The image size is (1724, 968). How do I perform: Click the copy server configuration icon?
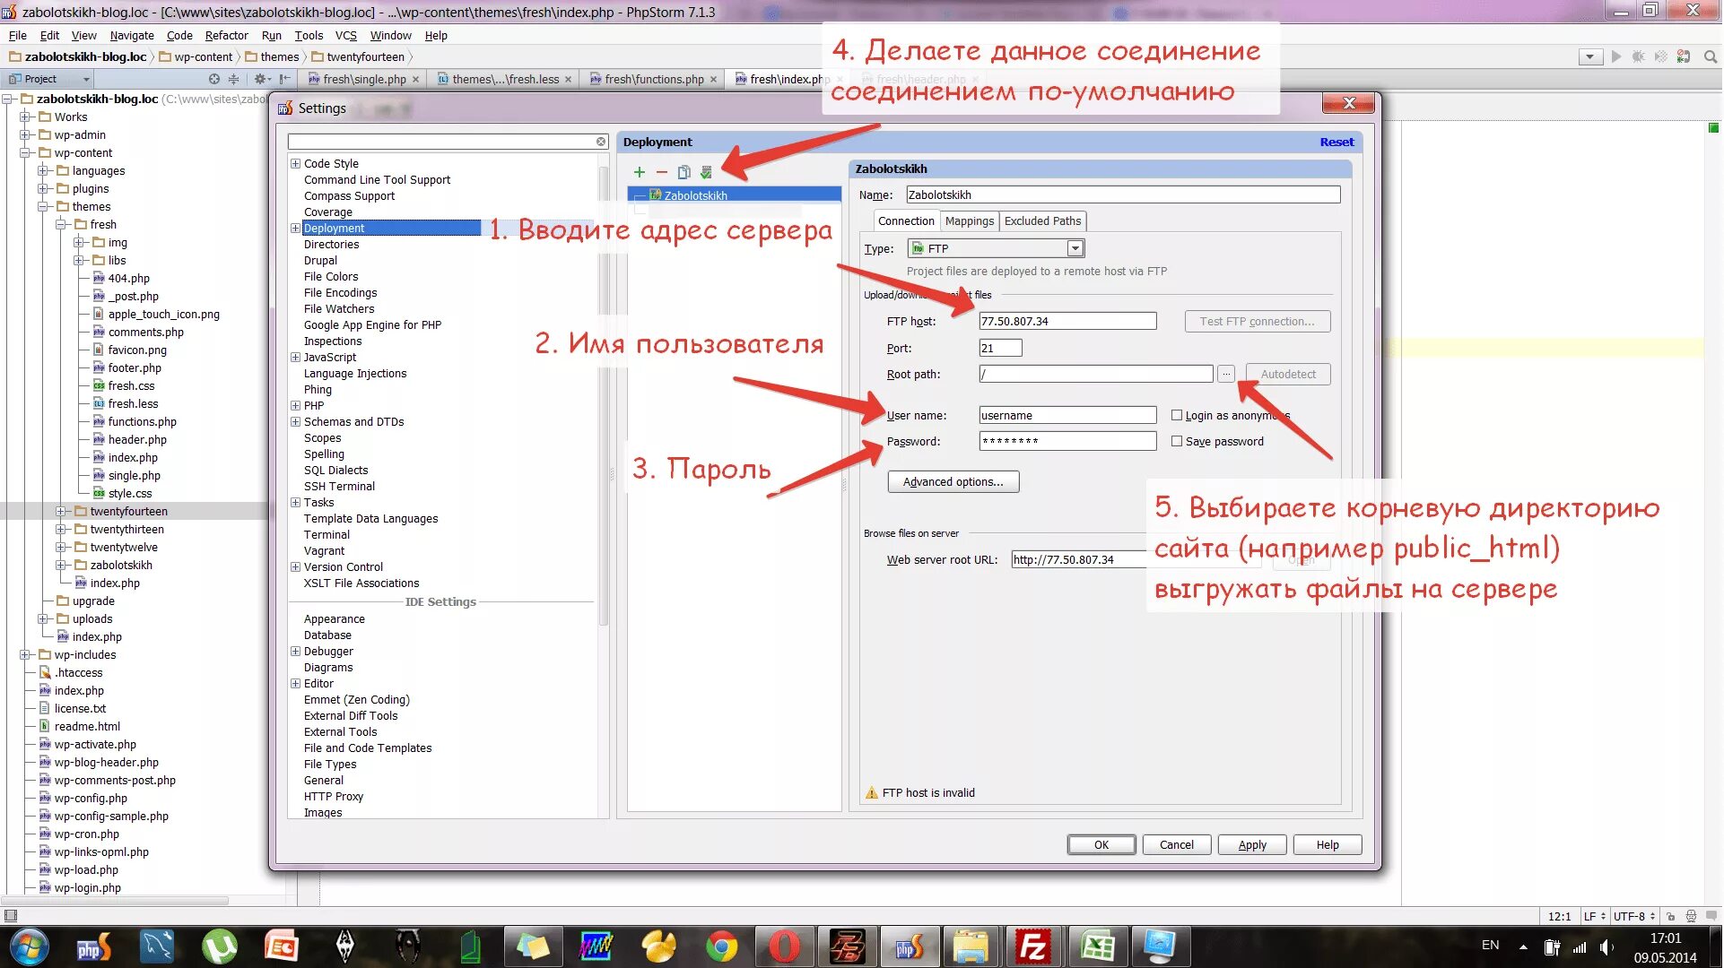click(x=684, y=172)
